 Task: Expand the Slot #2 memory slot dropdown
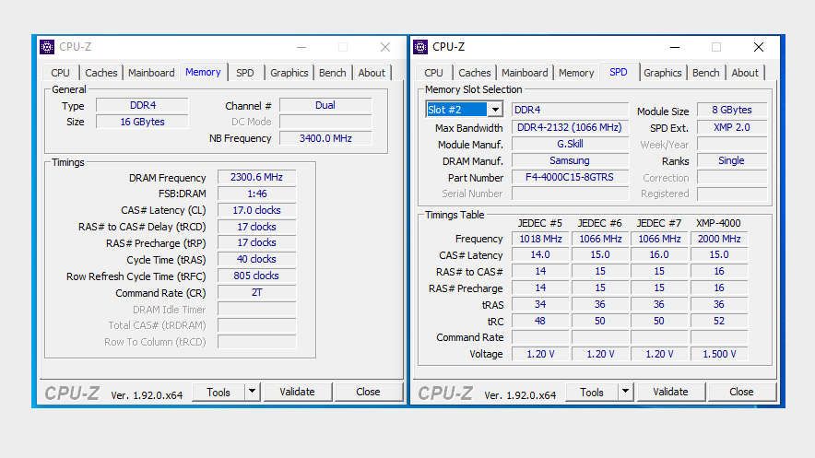[x=495, y=110]
